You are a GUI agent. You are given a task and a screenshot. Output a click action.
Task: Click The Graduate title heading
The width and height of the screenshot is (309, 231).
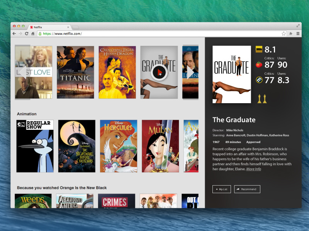pyautogui.click(x=234, y=120)
